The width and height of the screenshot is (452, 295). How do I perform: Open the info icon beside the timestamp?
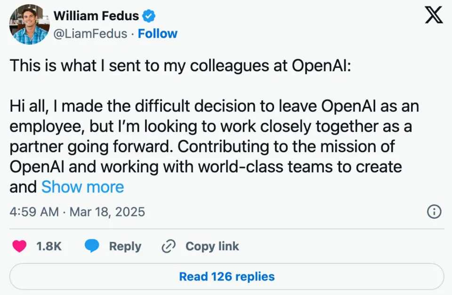[434, 212]
